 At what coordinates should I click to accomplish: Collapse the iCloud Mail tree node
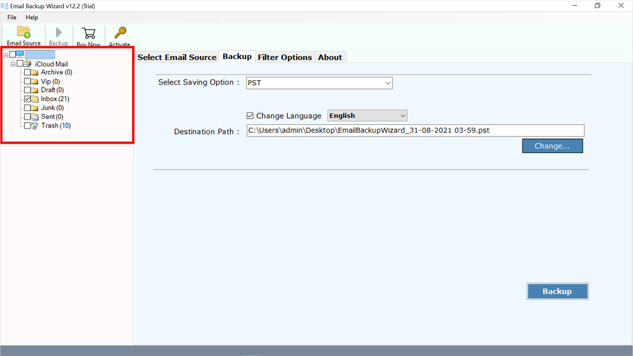tap(13, 64)
